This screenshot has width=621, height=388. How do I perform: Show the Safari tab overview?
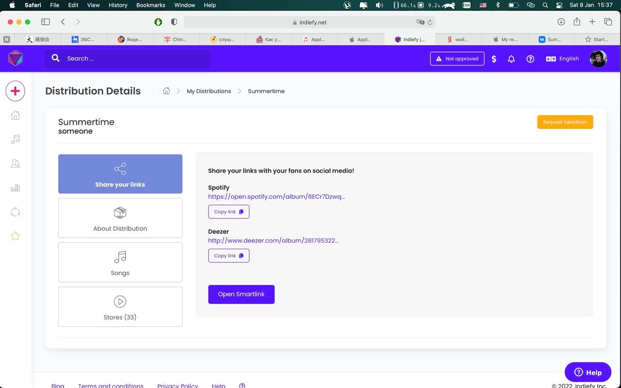(608, 22)
